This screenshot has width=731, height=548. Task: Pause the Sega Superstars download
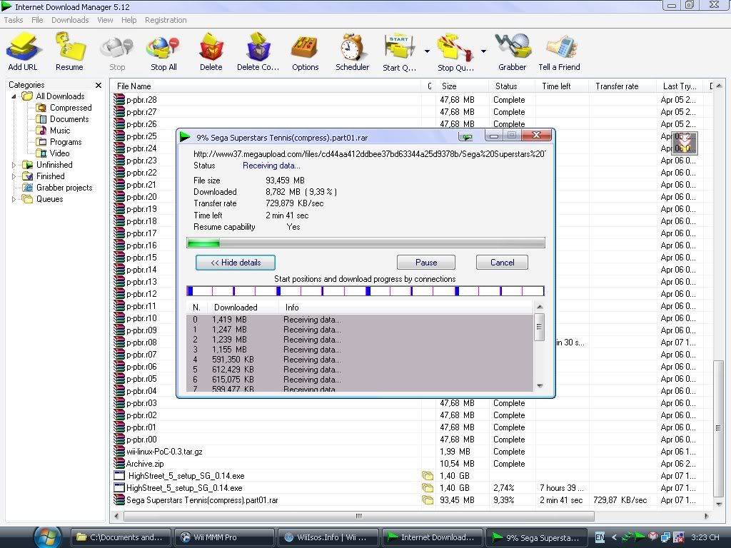coord(426,263)
